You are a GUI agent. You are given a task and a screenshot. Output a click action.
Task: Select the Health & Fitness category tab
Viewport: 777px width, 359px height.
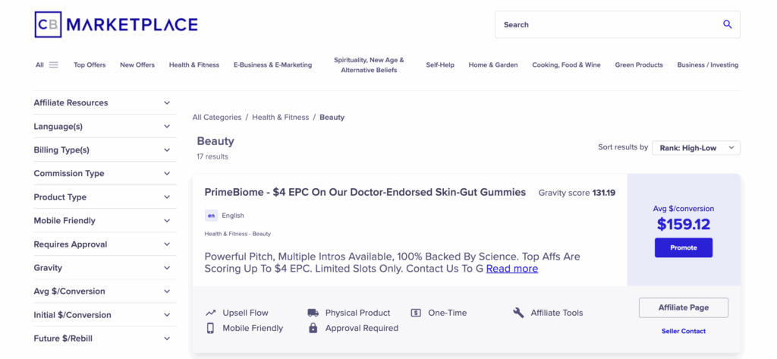193,65
